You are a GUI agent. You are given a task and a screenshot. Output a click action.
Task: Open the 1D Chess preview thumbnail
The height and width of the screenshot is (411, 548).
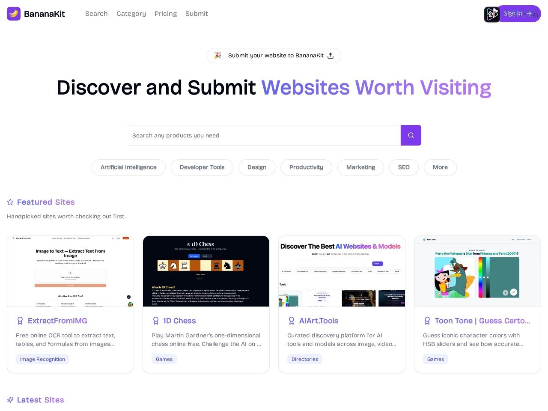click(206, 271)
